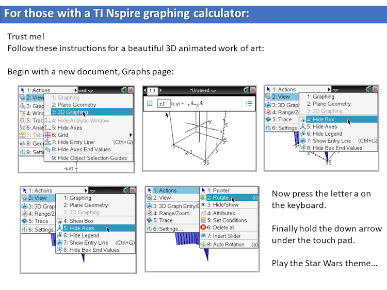Image resolution: width=387 pixels, height=290 pixels.
Task: Click the x⁴−y⁴ expression field
Action: tap(213, 104)
